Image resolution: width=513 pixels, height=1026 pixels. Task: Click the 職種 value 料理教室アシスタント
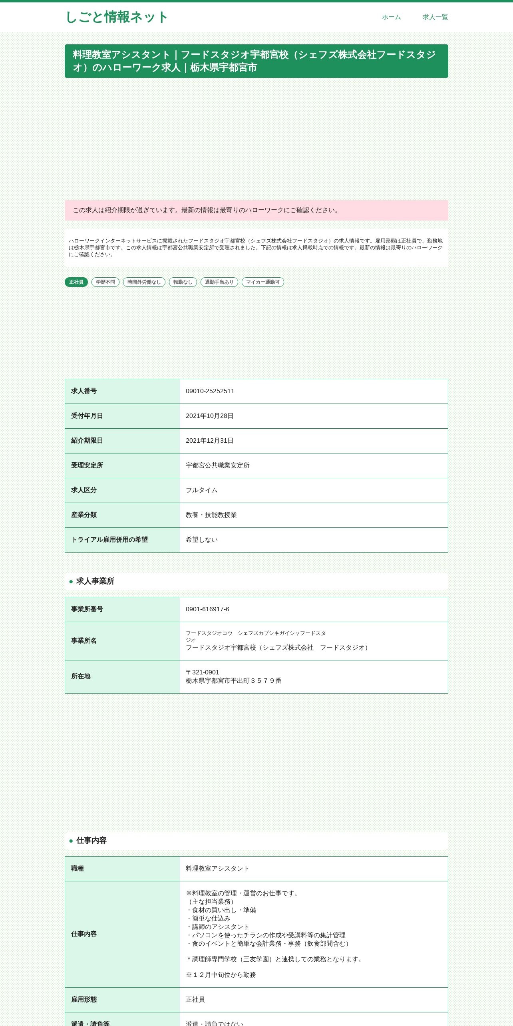[x=218, y=869]
